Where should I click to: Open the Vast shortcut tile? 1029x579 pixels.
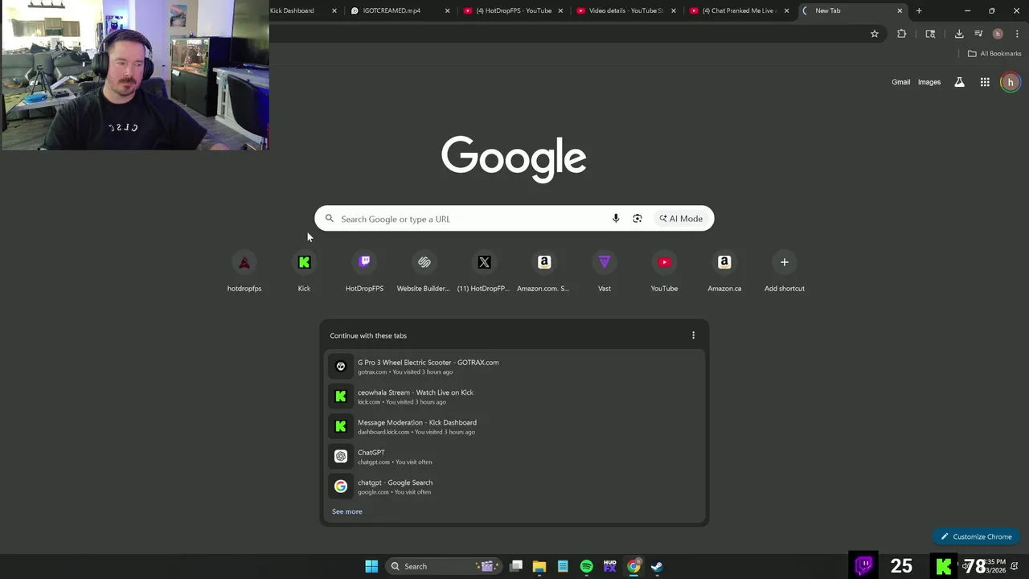(x=605, y=272)
